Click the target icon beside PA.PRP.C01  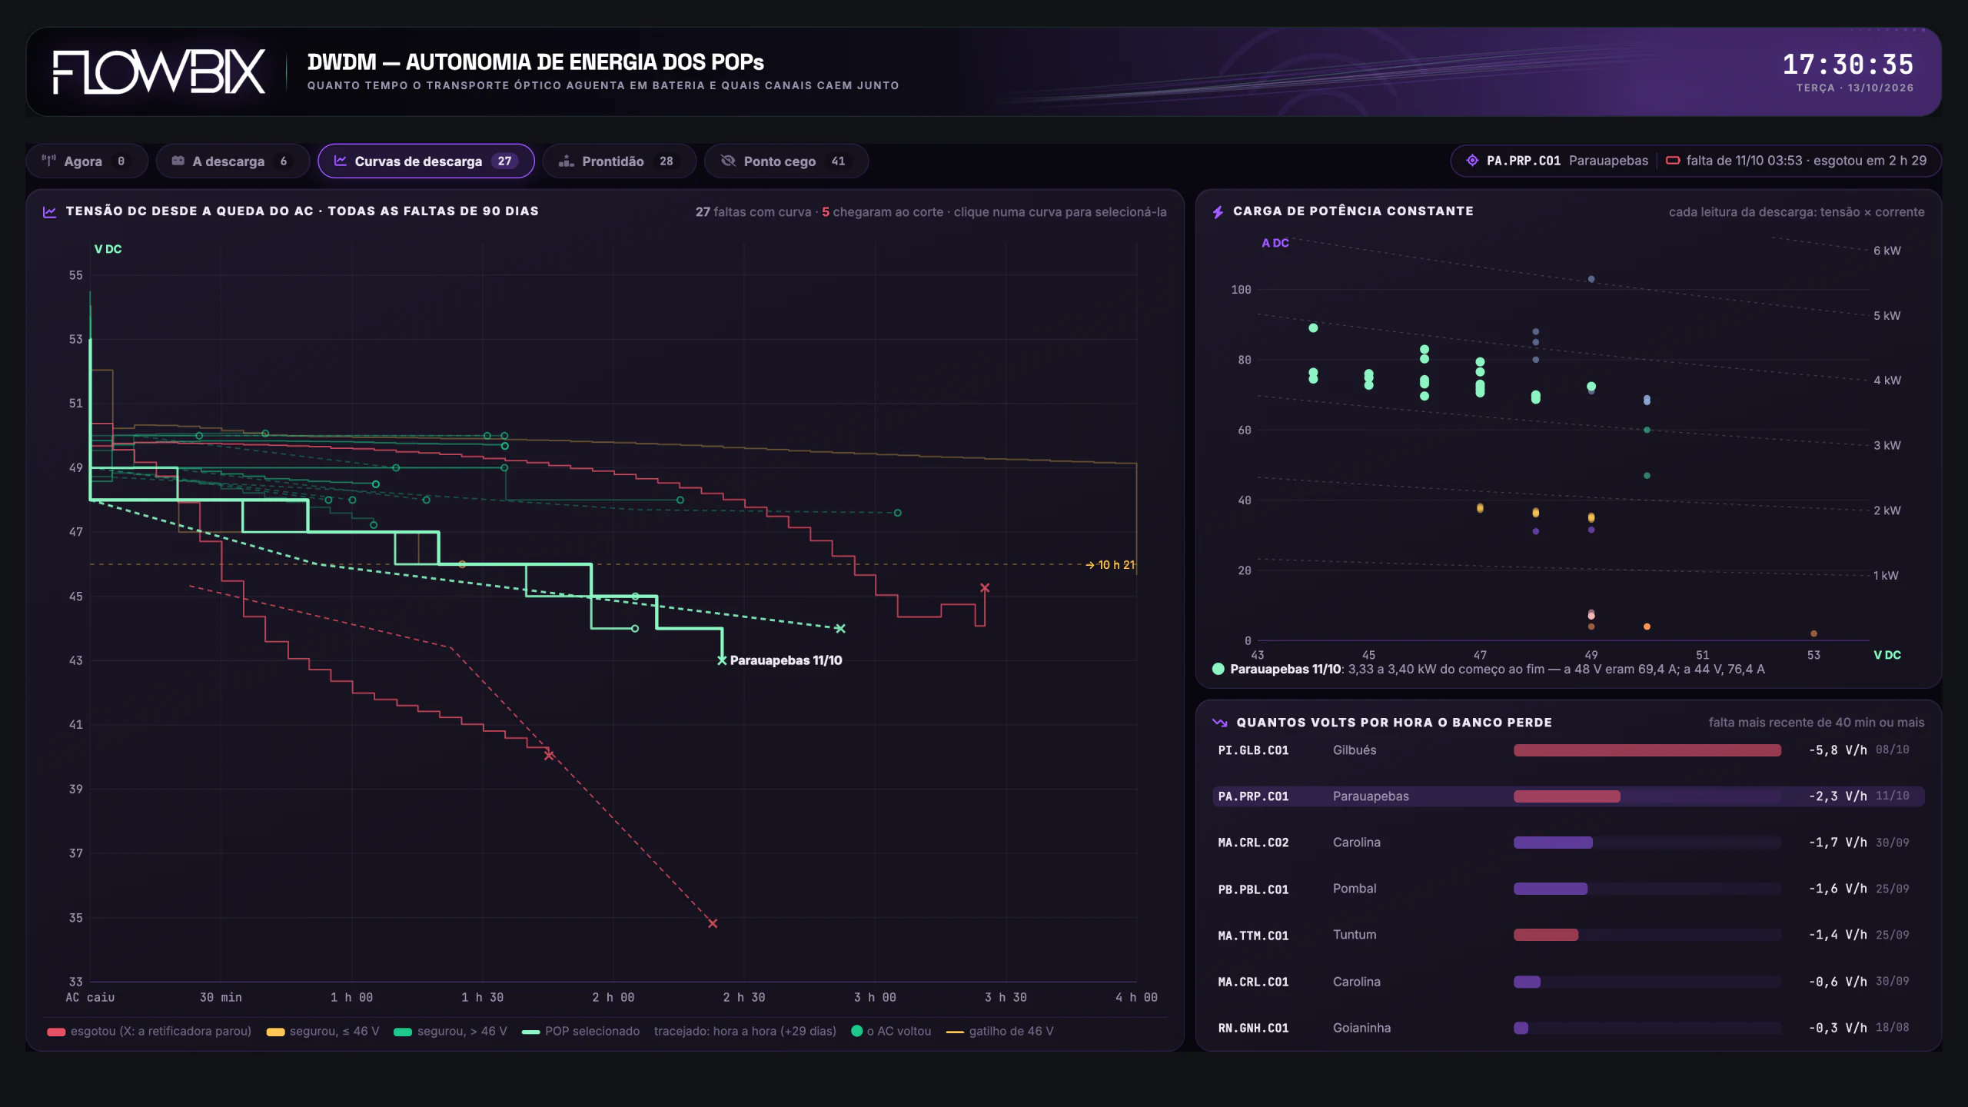(x=1472, y=161)
